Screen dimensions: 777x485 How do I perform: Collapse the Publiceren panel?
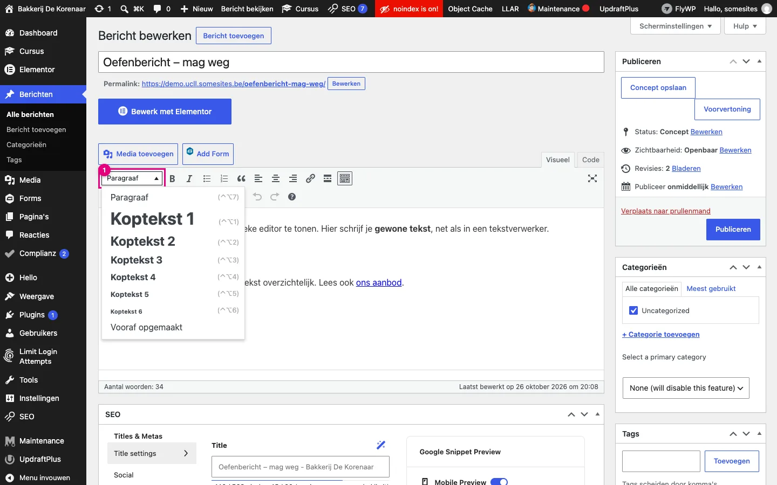[x=759, y=61]
